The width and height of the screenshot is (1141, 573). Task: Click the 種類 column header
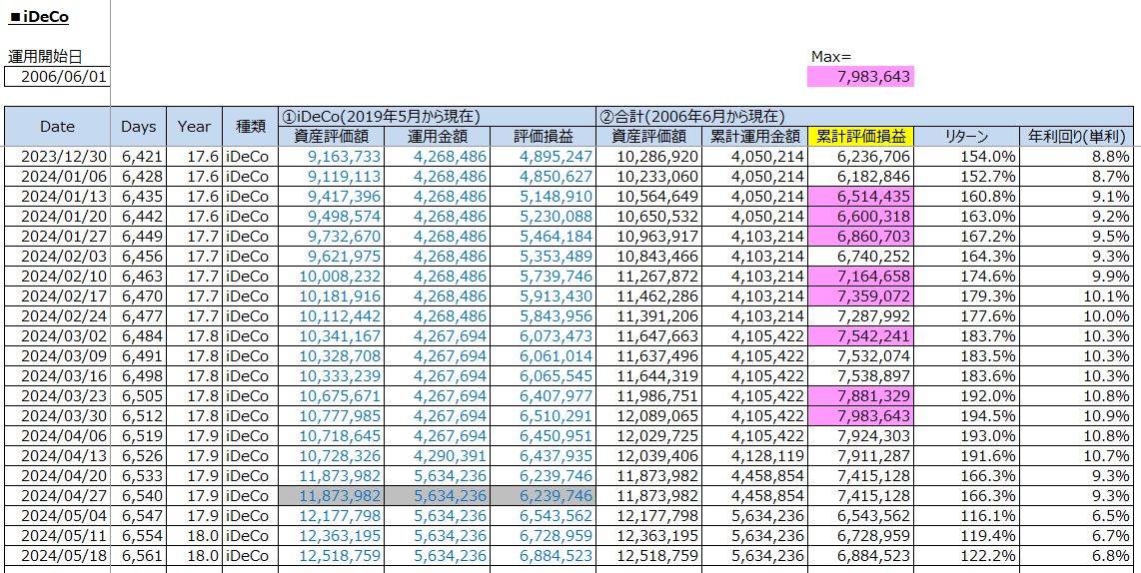click(x=250, y=127)
